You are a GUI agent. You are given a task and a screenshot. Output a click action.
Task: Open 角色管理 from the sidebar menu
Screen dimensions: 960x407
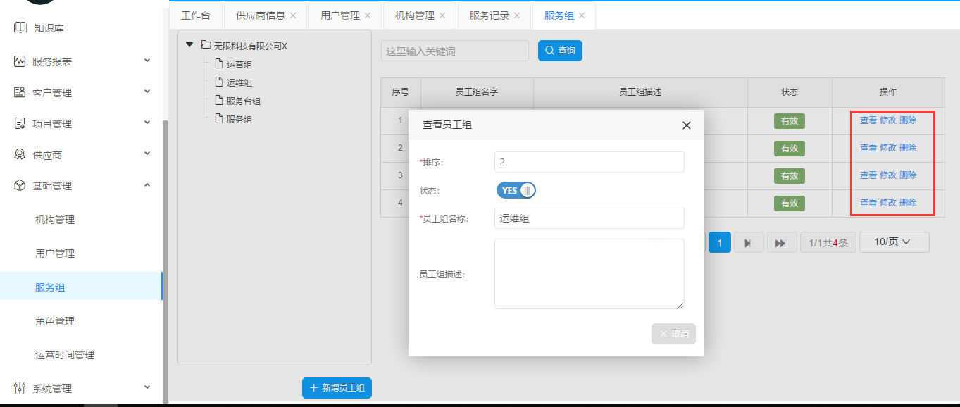55,321
